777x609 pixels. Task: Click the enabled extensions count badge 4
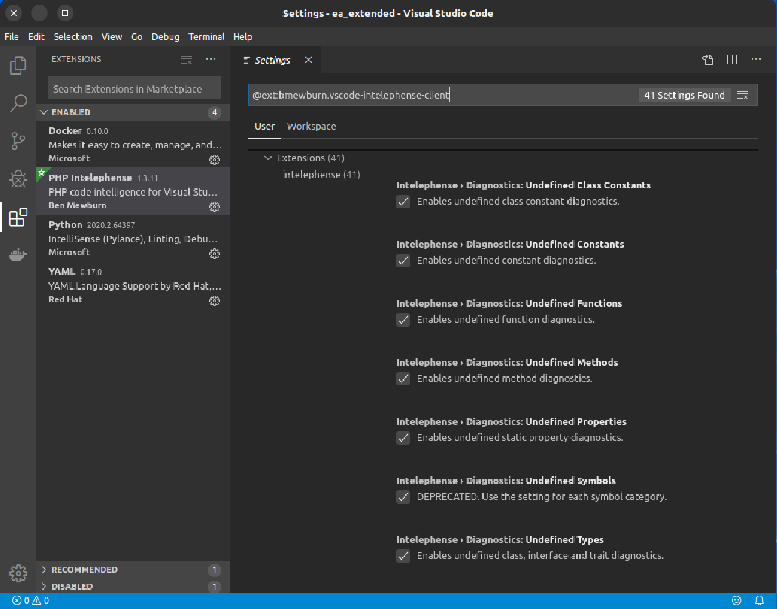(214, 112)
